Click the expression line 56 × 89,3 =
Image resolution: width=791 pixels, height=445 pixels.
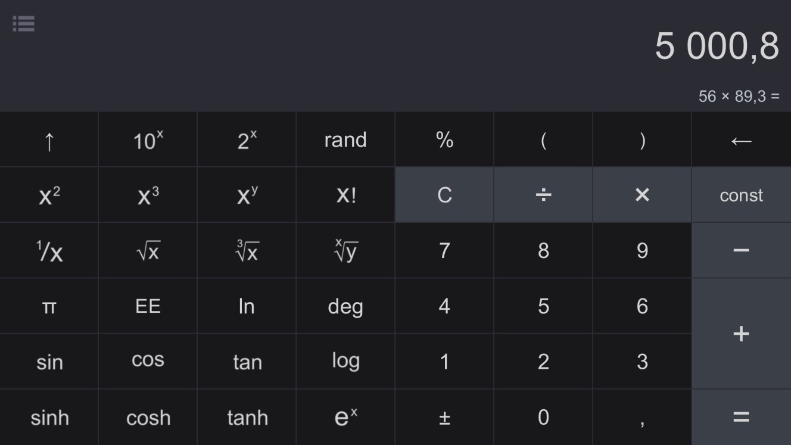[739, 96]
